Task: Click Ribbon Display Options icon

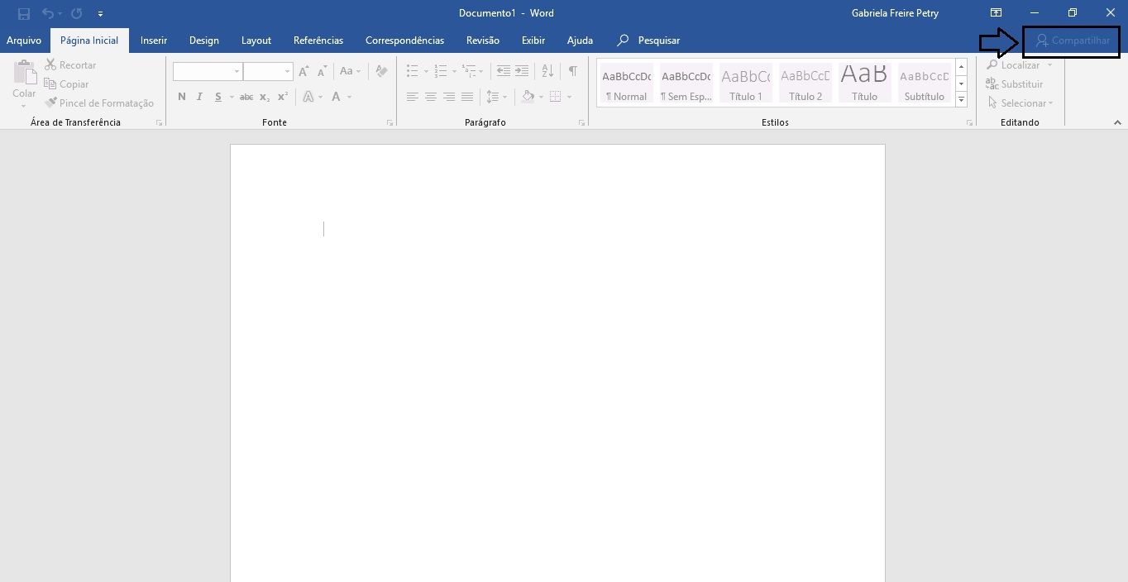Action: 997,13
